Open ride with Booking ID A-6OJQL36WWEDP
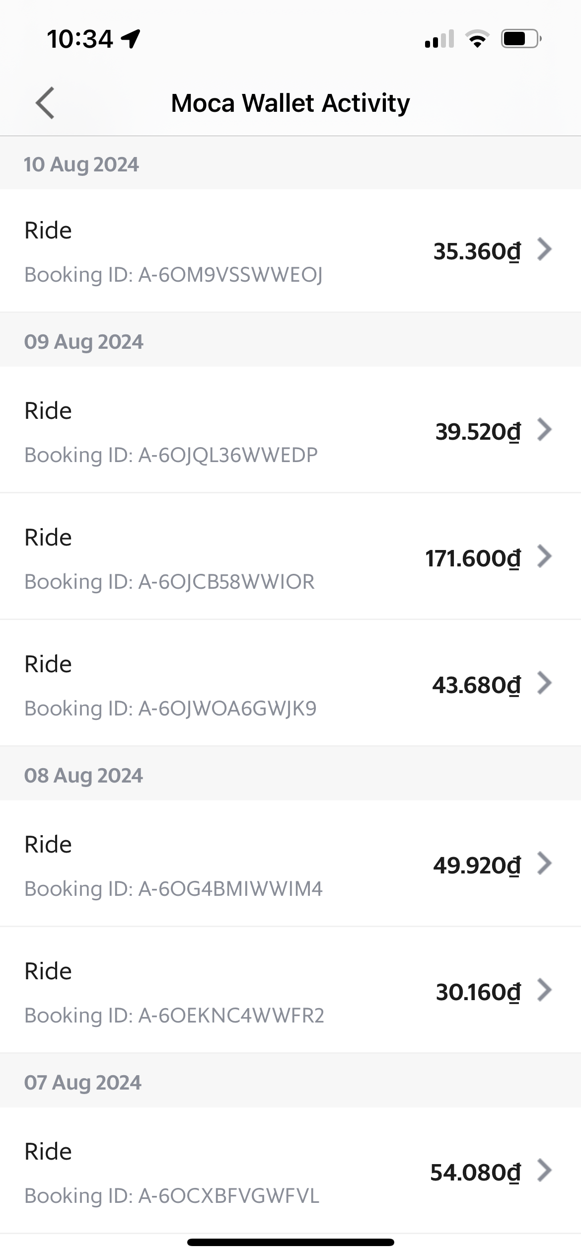Screen dimensions: 581x1258 coord(290,430)
